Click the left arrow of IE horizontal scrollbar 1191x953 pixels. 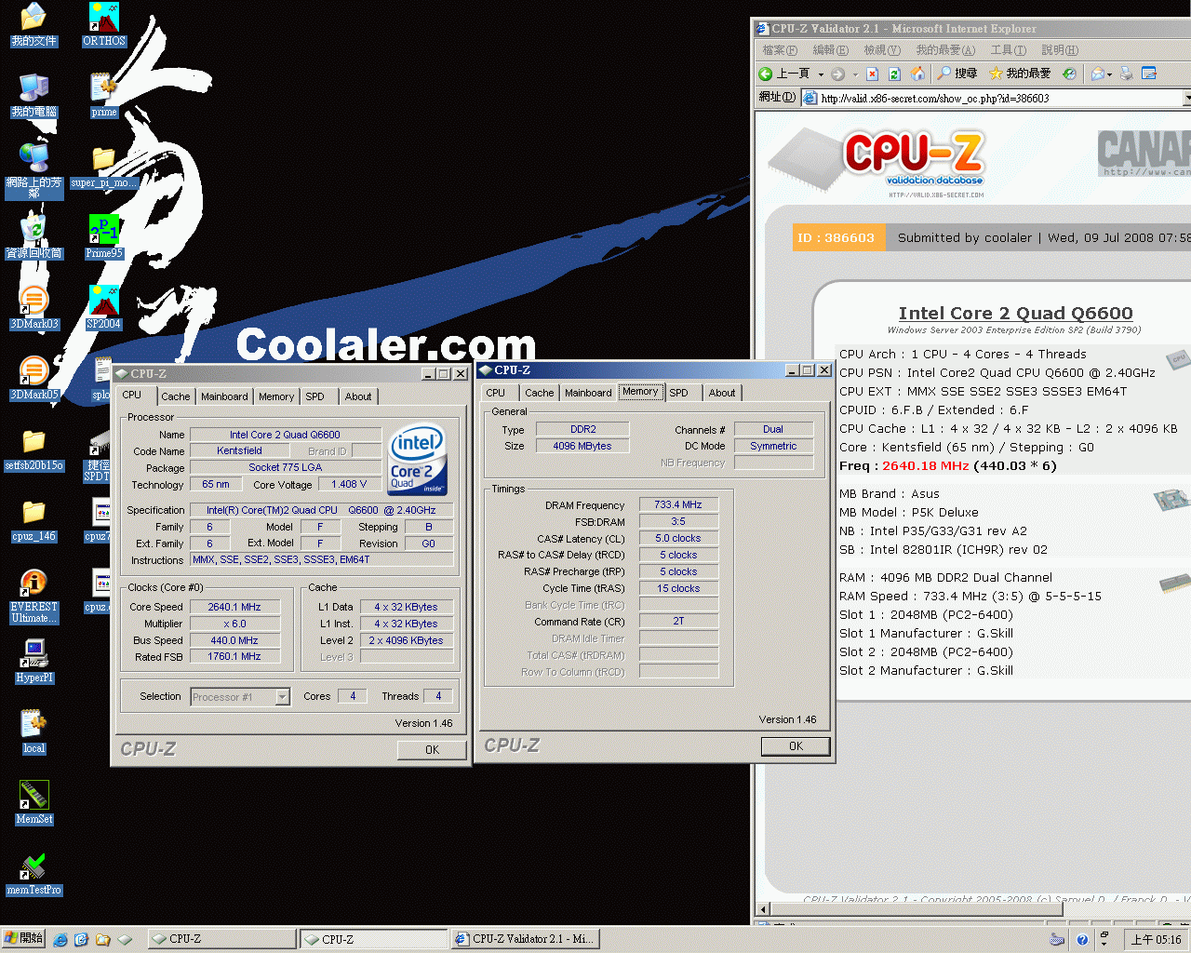[x=764, y=909]
